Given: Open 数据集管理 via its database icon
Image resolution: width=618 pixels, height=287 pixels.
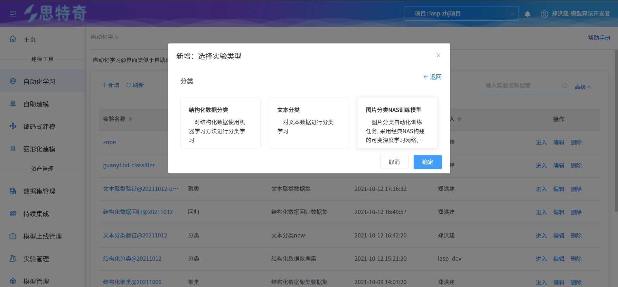Looking at the screenshot, I should (x=13, y=191).
